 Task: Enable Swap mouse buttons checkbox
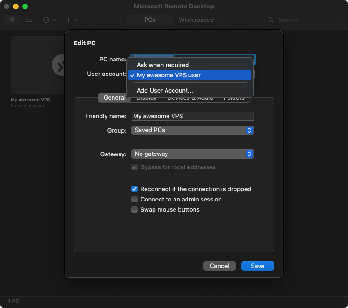134,209
